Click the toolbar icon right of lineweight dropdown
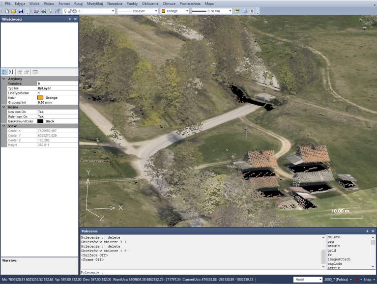The height and width of the screenshot is (284, 377). coord(237,11)
